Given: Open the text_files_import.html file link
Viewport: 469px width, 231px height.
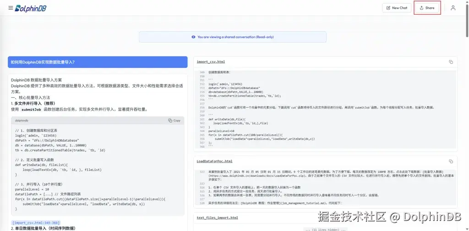Looking at the screenshot, I should (217, 218).
